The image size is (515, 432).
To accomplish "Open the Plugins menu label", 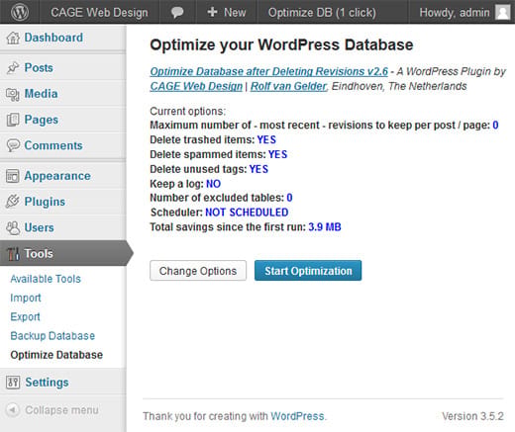I will point(45,202).
